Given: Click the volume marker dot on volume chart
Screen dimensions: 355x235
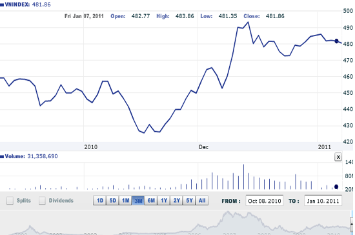Looking at the screenshot, I should (x=336, y=187).
